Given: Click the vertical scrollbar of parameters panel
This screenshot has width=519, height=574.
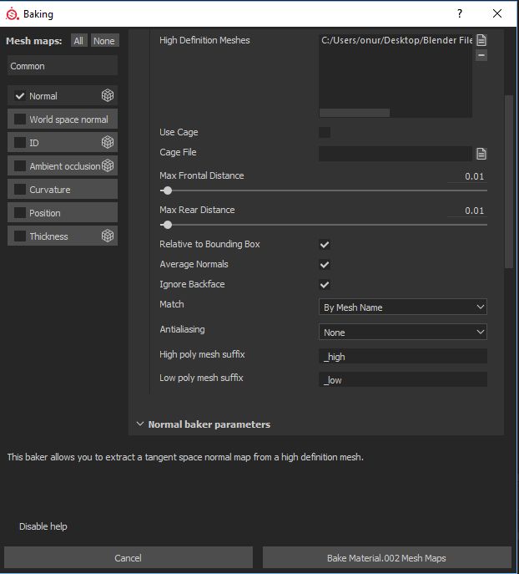Looking at the screenshot, I should pyautogui.click(x=508, y=181).
